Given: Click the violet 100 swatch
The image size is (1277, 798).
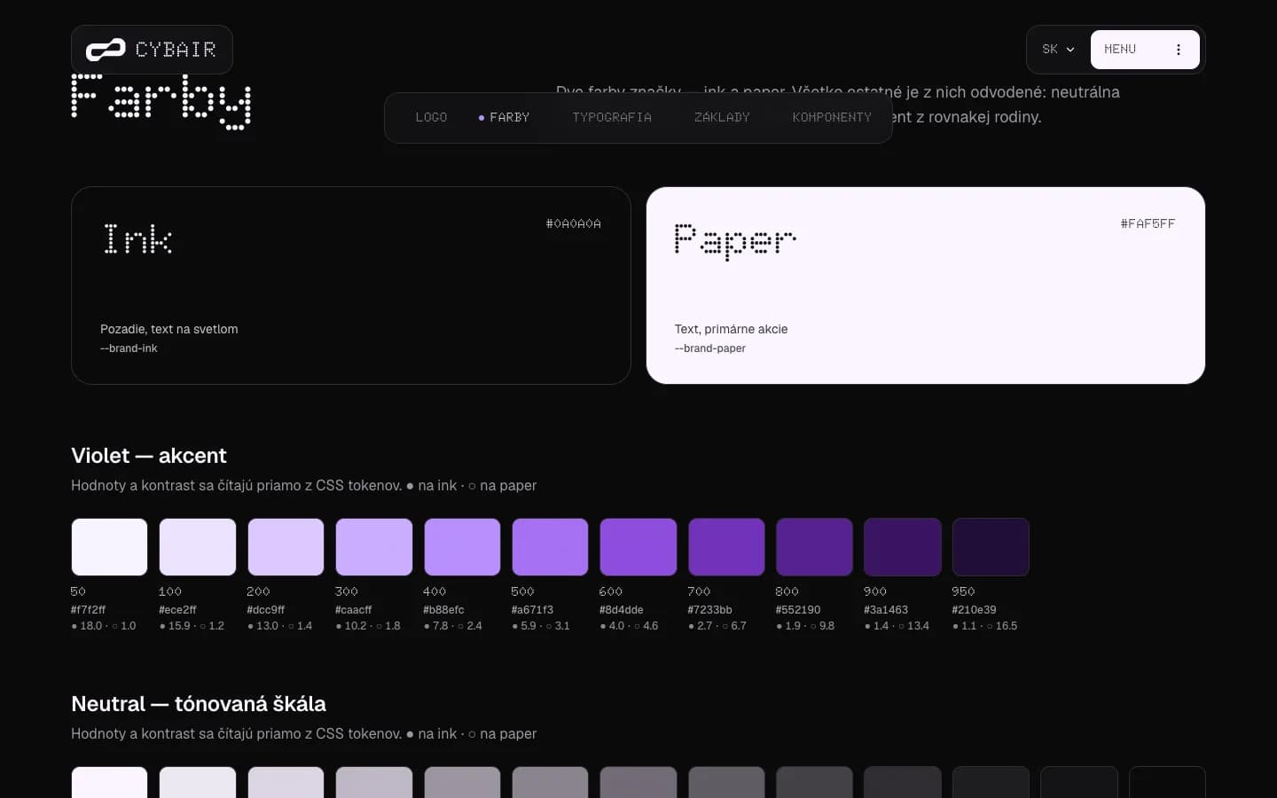Looking at the screenshot, I should click(x=198, y=547).
